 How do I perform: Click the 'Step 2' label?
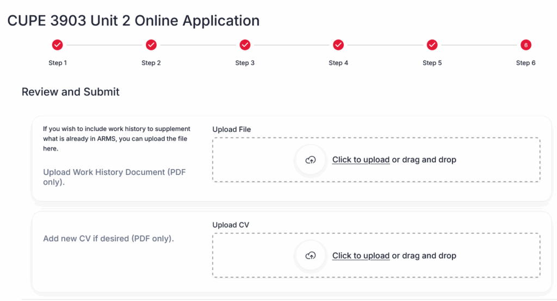point(151,63)
